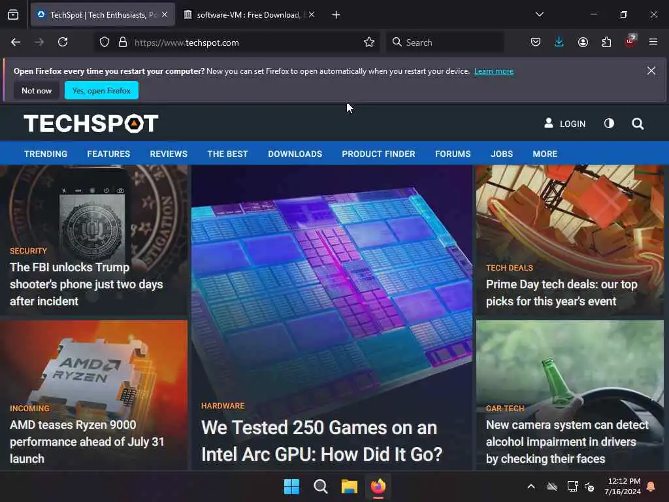The image size is (669, 502).
Task: Close the TechSpot tab
Action: 165,14
